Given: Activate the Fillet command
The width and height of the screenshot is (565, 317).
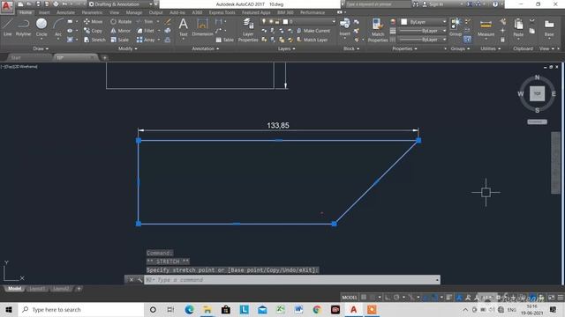Looking at the screenshot, I should [146, 31].
